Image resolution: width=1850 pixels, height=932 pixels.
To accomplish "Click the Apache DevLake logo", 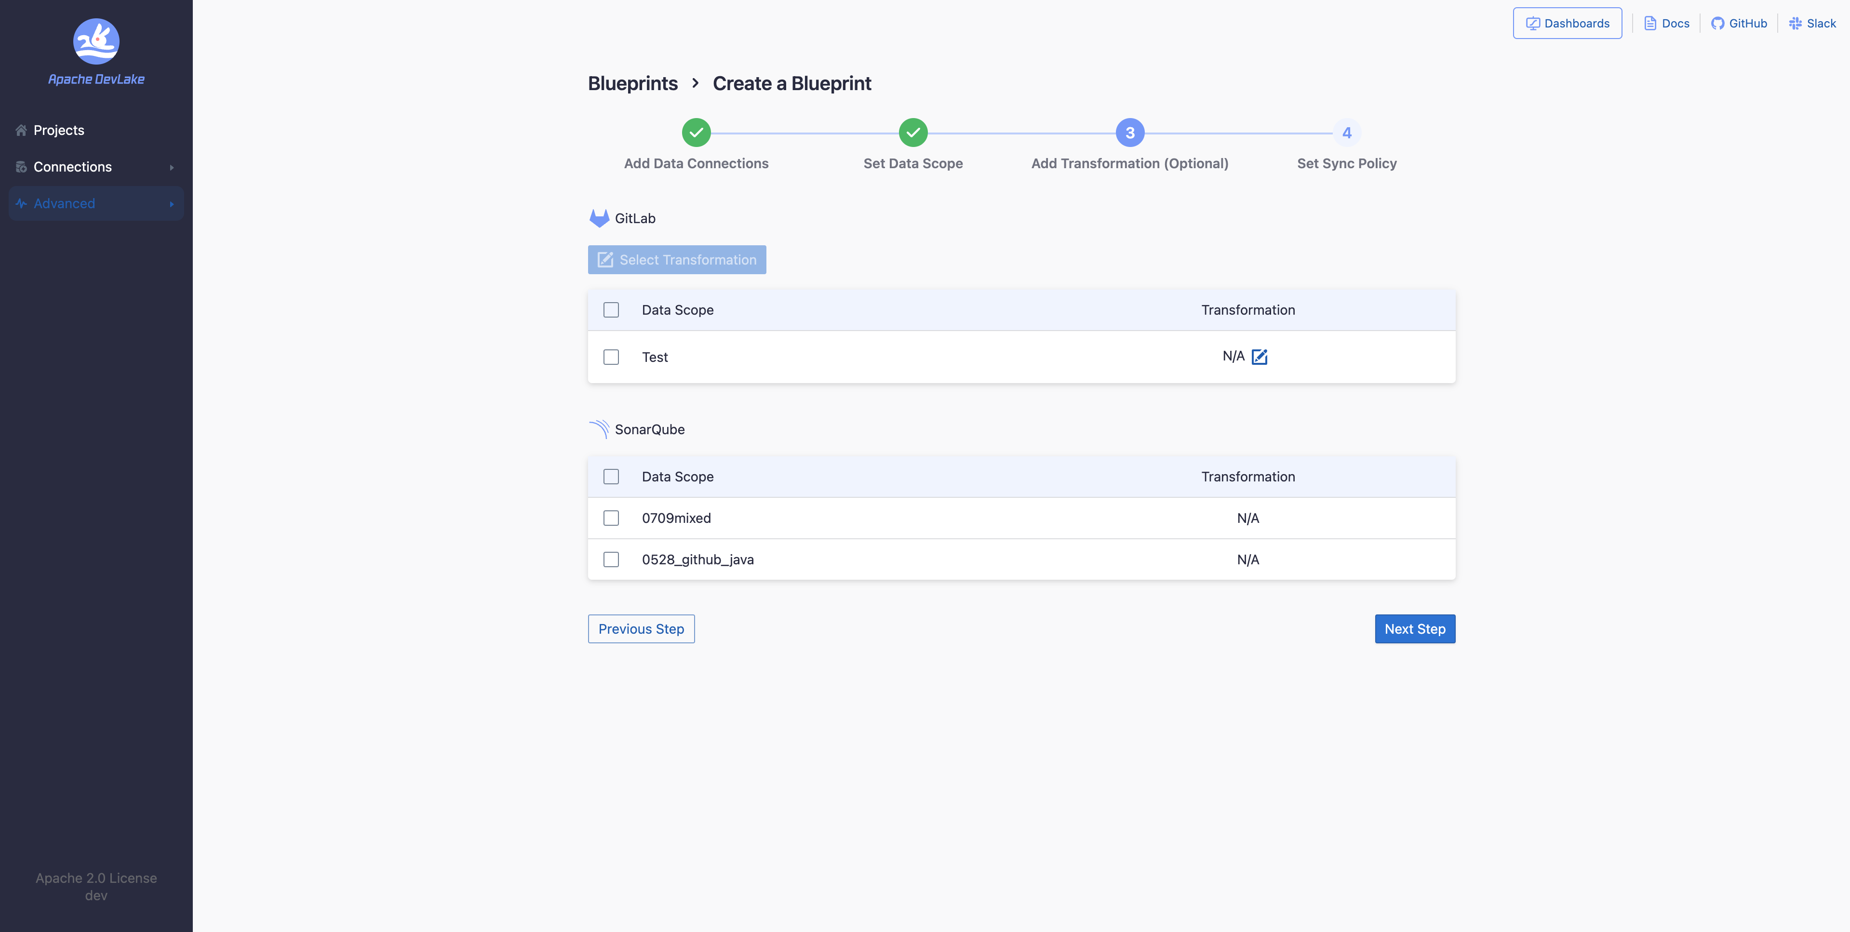I will [96, 41].
